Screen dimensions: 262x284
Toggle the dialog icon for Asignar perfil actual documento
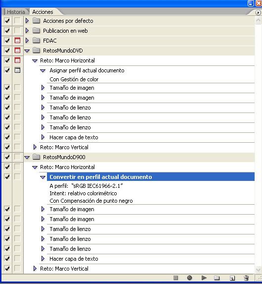tap(17, 70)
